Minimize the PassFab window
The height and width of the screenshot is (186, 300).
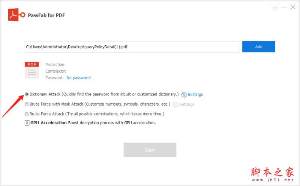284,7
